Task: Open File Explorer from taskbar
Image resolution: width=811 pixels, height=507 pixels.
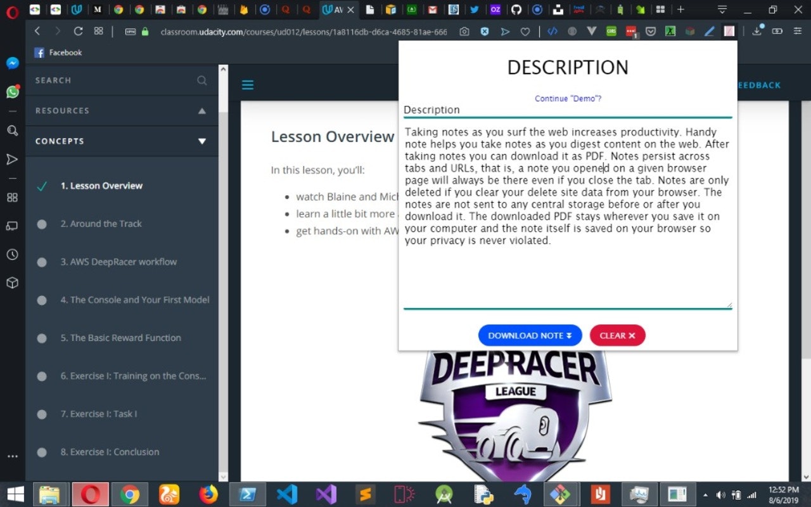Action: point(51,494)
